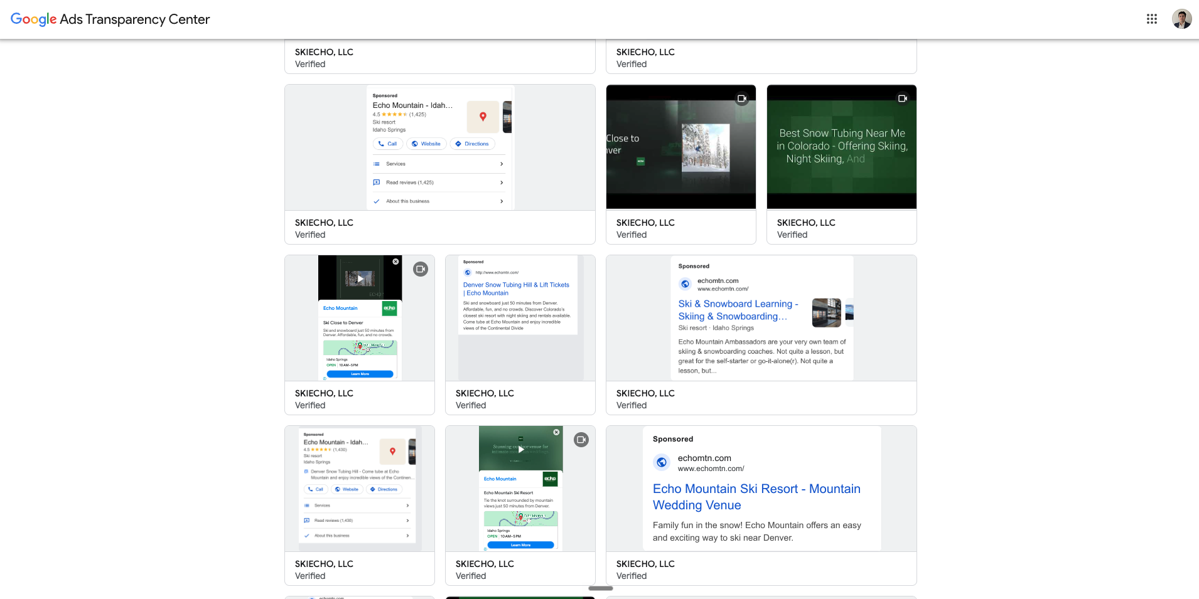
Task: Click globe icon in Denver Snow Tubing ad
Action: [468, 272]
